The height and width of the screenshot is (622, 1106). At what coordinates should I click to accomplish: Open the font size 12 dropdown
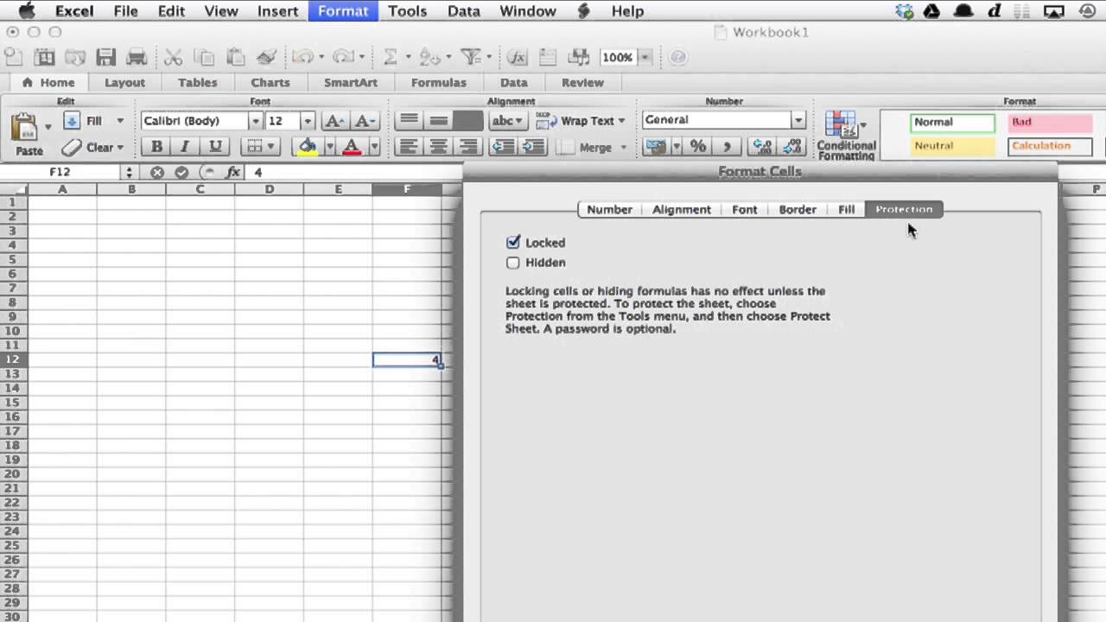[x=308, y=121]
